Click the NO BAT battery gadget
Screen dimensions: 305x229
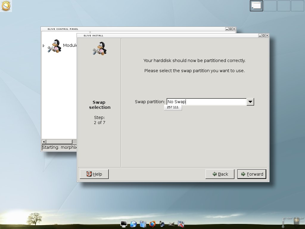pos(297,222)
